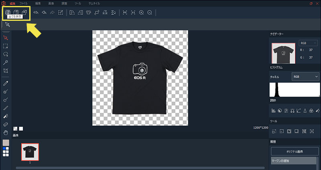
Task: Open the 調整 menu
Action: coord(65,3)
